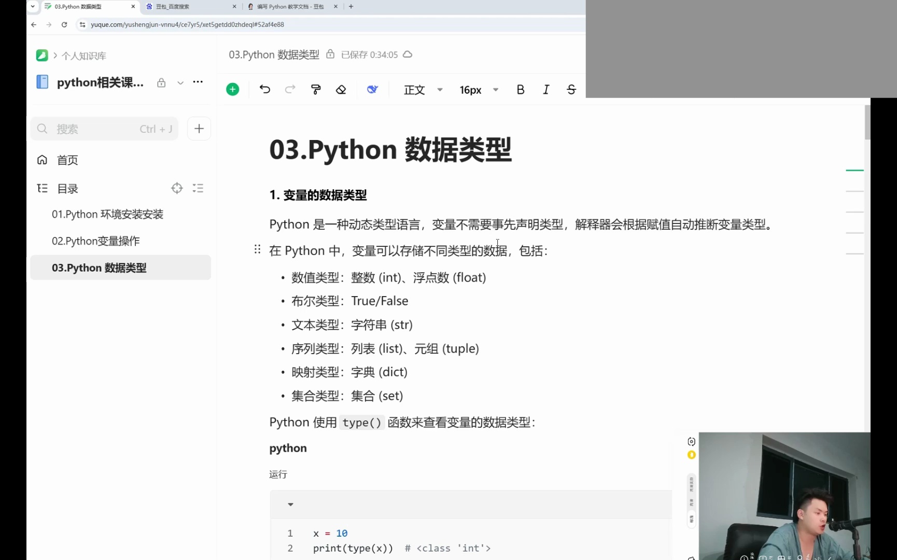The width and height of the screenshot is (897, 560).
Task: Close the 03.Python 数据类型 browser tab
Action: pyautogui.click(x=133, y=7)
